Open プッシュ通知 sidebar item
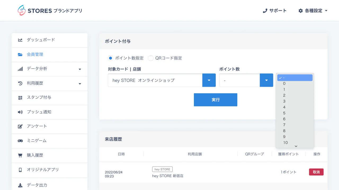339x190 pixels. coord(50,112)
